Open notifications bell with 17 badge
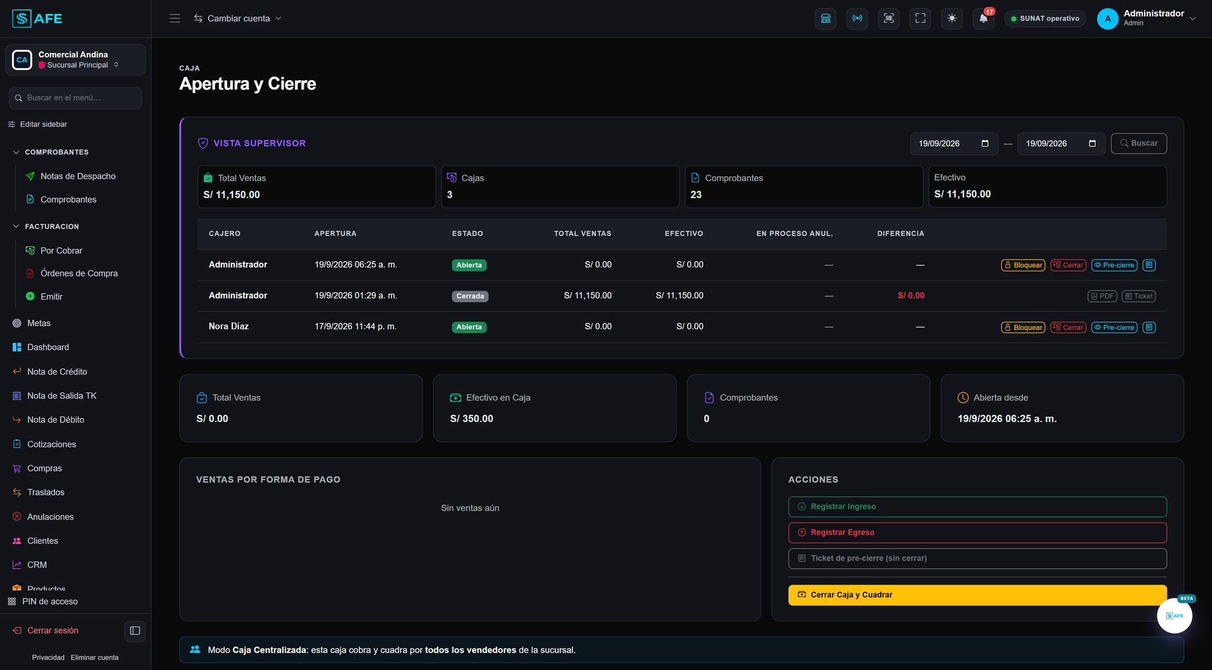 pyautogui.click(x=984, y=18)
